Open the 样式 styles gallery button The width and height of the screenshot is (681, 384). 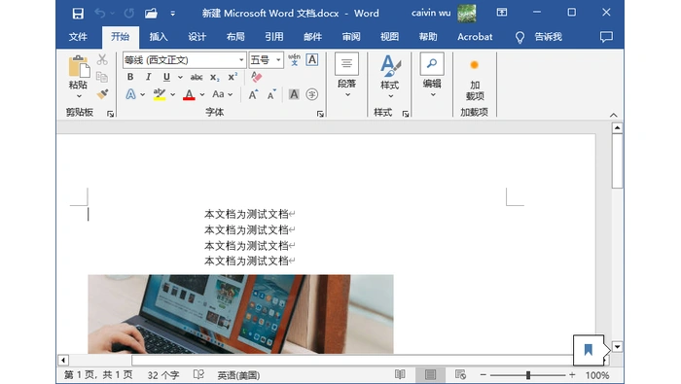pyautogui.click(x=390, y=77)
